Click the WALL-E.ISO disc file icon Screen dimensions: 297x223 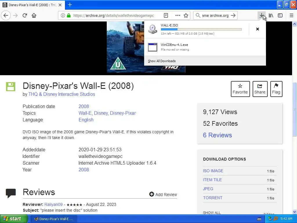[153, 29]
